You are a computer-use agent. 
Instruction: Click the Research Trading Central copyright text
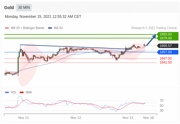coord(154,28)
